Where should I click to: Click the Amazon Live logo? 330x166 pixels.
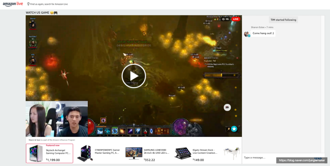click(x=13, y=4)
